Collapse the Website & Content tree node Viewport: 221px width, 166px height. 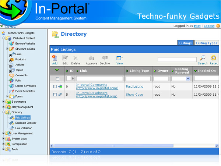(x=3, y=38)
